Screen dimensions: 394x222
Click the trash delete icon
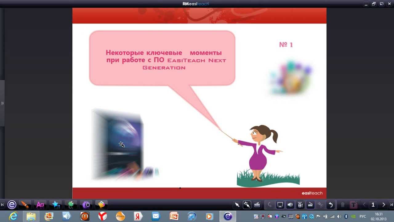tap(343, 205)
